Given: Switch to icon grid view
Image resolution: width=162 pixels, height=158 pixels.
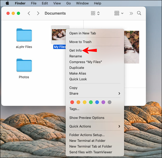Looking at the screenshot, I should (93, 13).
